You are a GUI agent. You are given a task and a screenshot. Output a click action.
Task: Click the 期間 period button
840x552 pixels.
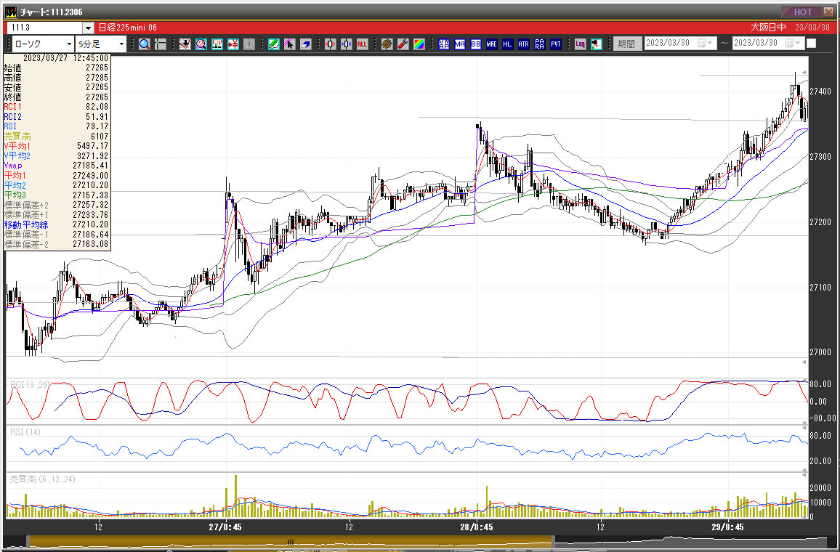[627, 44]
